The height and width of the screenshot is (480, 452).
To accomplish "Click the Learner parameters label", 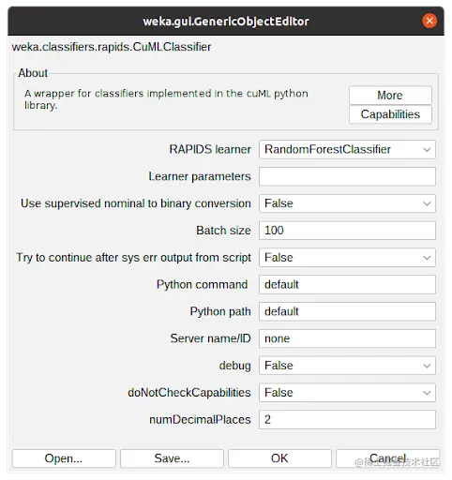I will pos(200,176).
